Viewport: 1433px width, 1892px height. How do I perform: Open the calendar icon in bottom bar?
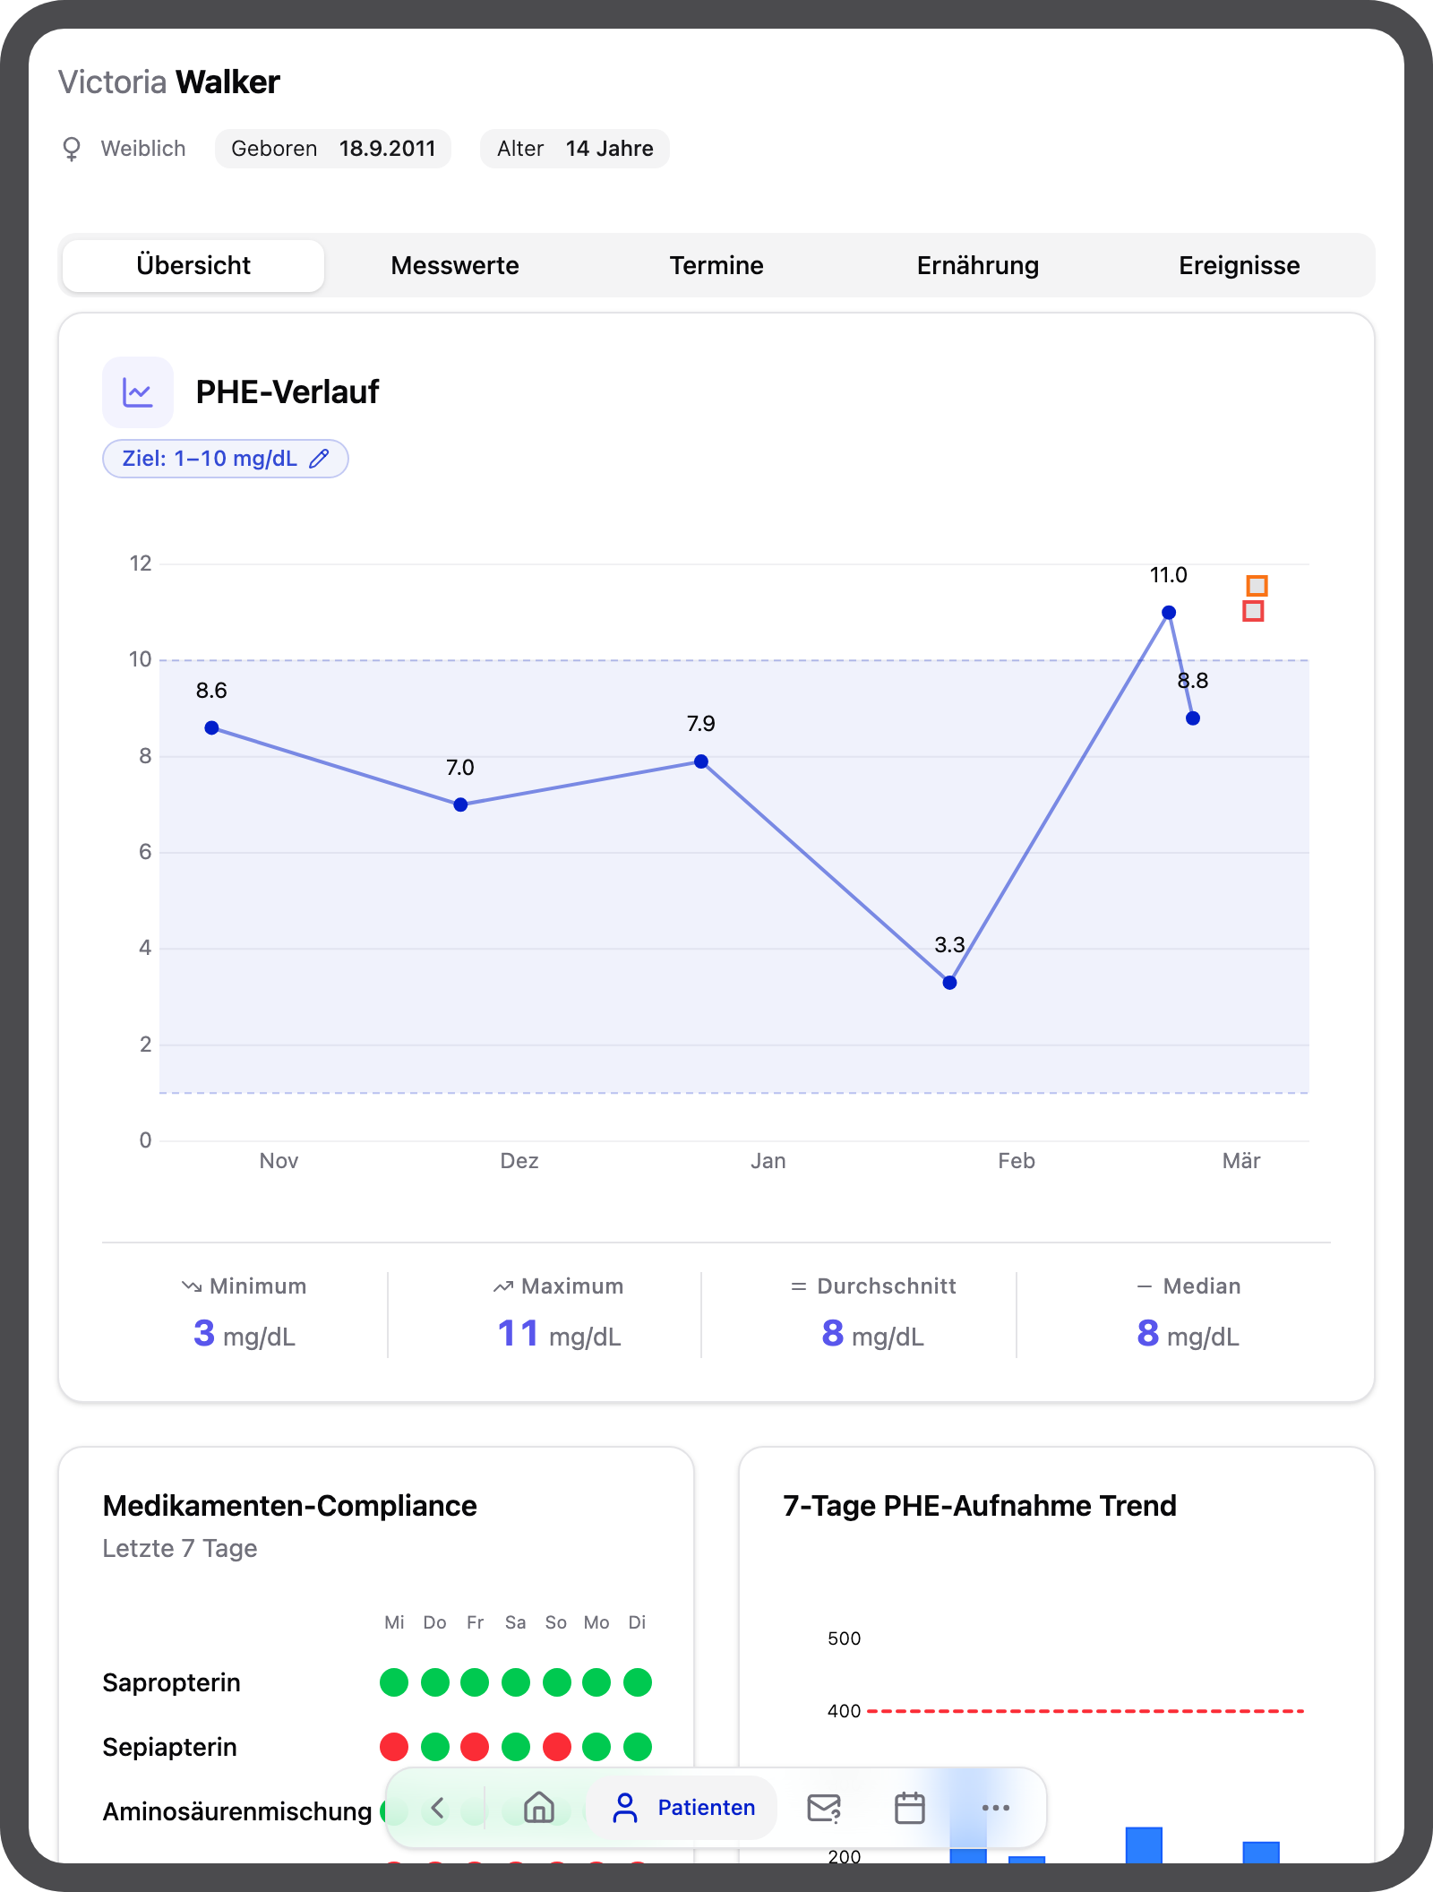pyautogui.click(x=909, y=1808)
